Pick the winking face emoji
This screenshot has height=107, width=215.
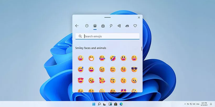point(102,69)
